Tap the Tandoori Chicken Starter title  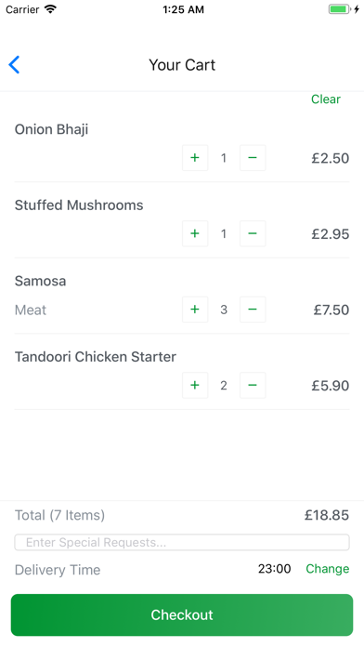click(96, 357)
